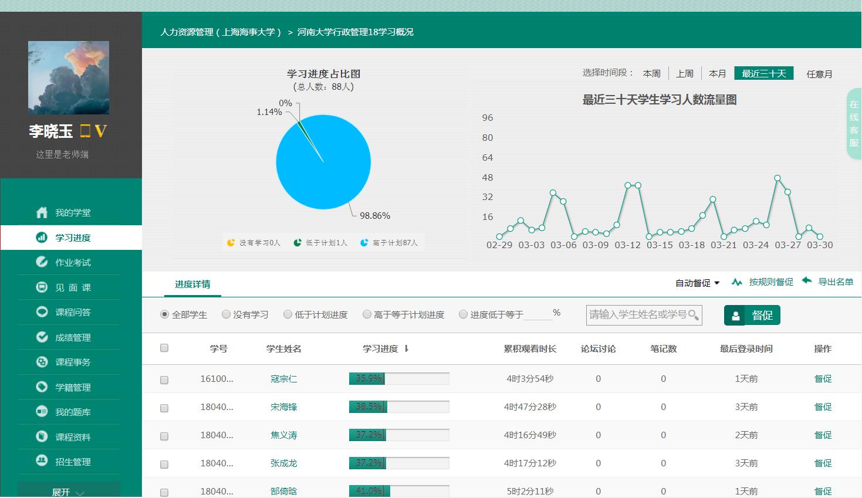Select the 没有学习 radio button

[x=226, y=314]
